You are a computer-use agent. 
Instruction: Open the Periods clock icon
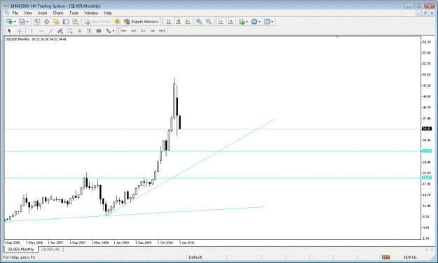[x=254, y=22]
